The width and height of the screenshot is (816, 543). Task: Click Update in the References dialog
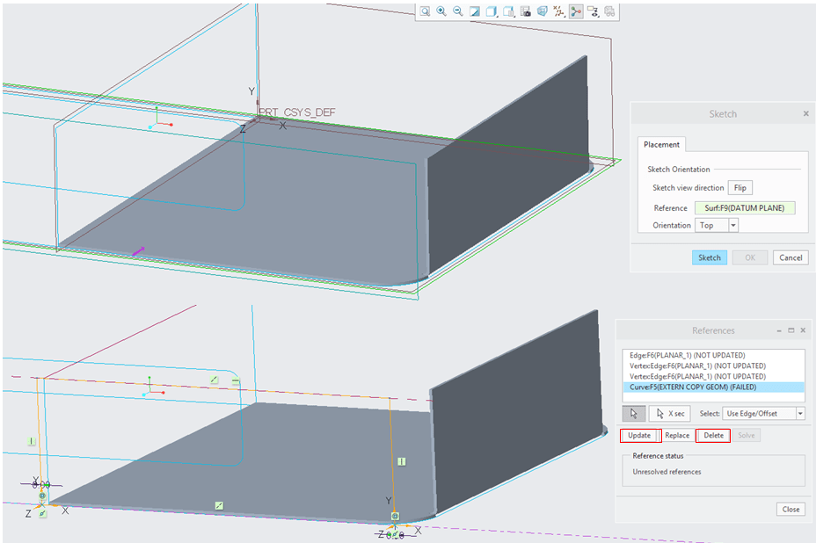coord(639,436)
